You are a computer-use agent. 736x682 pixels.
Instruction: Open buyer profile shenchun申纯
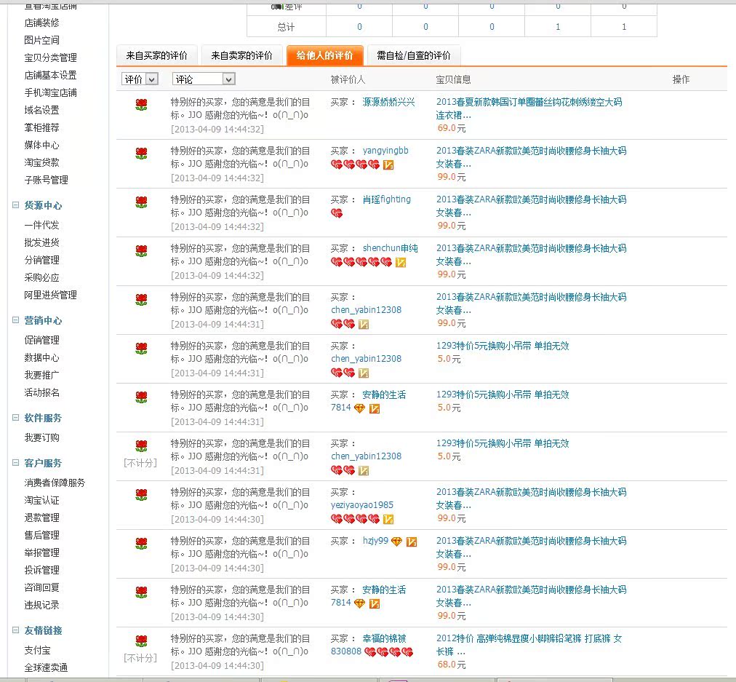pyautogui.click(x=390, y=248)
